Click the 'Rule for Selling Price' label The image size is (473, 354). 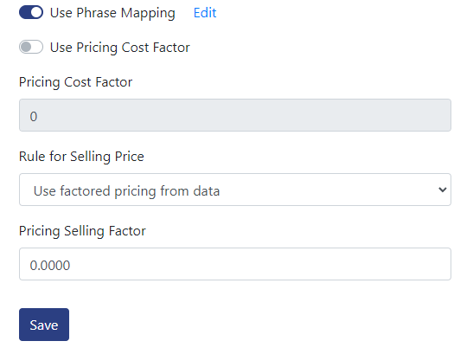(81, 157)
